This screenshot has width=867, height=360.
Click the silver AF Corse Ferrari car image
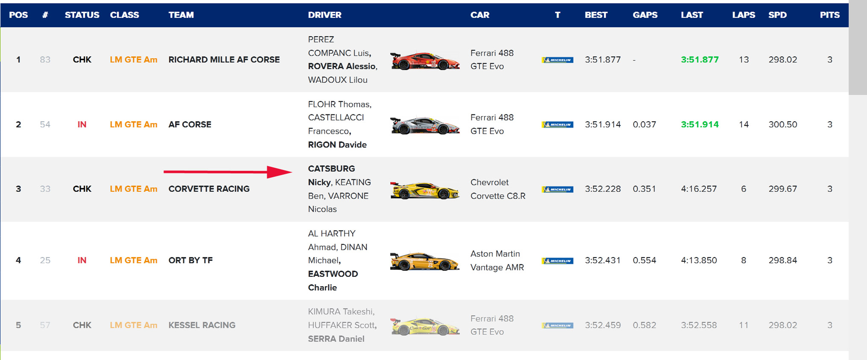tap(425, 125)
